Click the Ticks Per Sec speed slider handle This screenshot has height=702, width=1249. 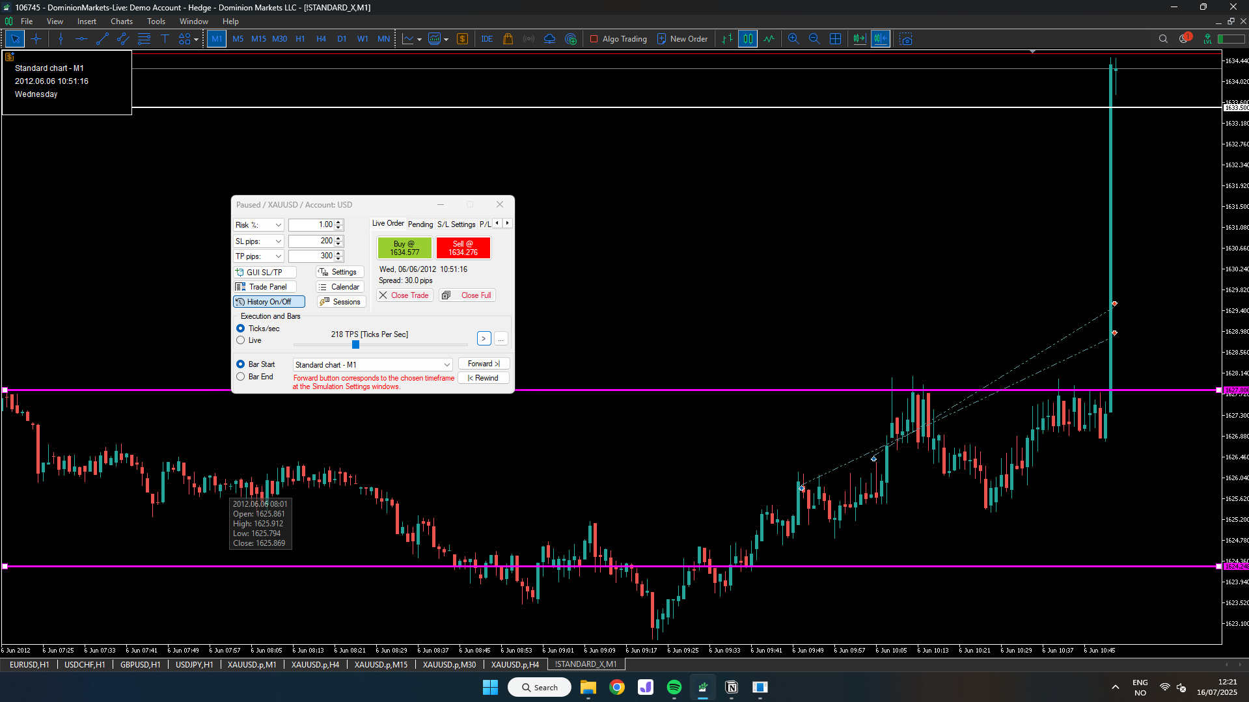355,344
